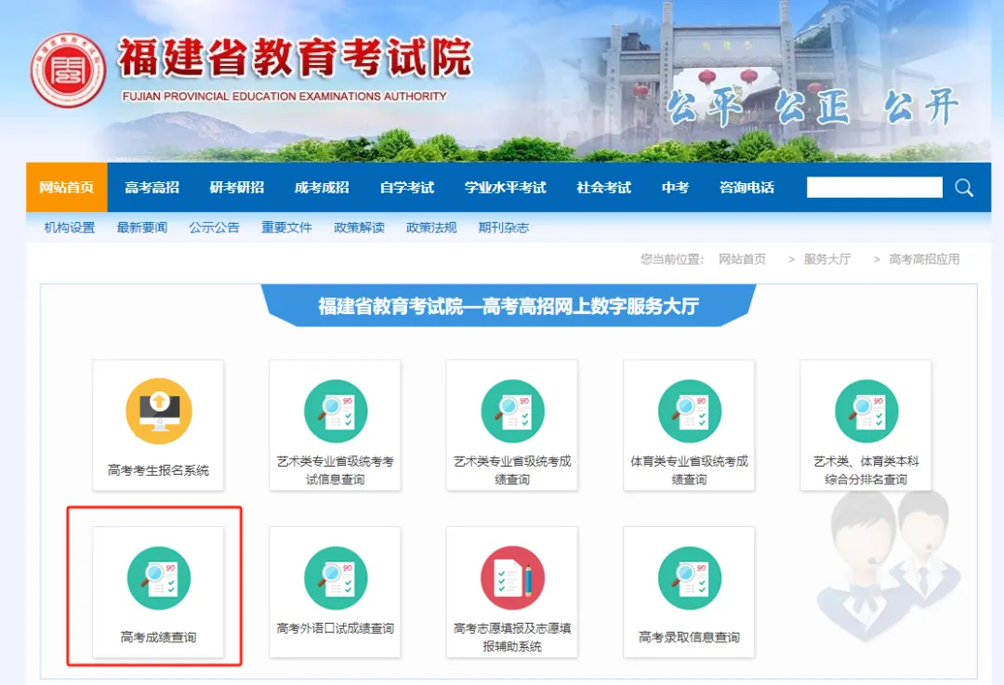
Task: Open the 咨询电话 menu item
Action: (x=746, y=188)
